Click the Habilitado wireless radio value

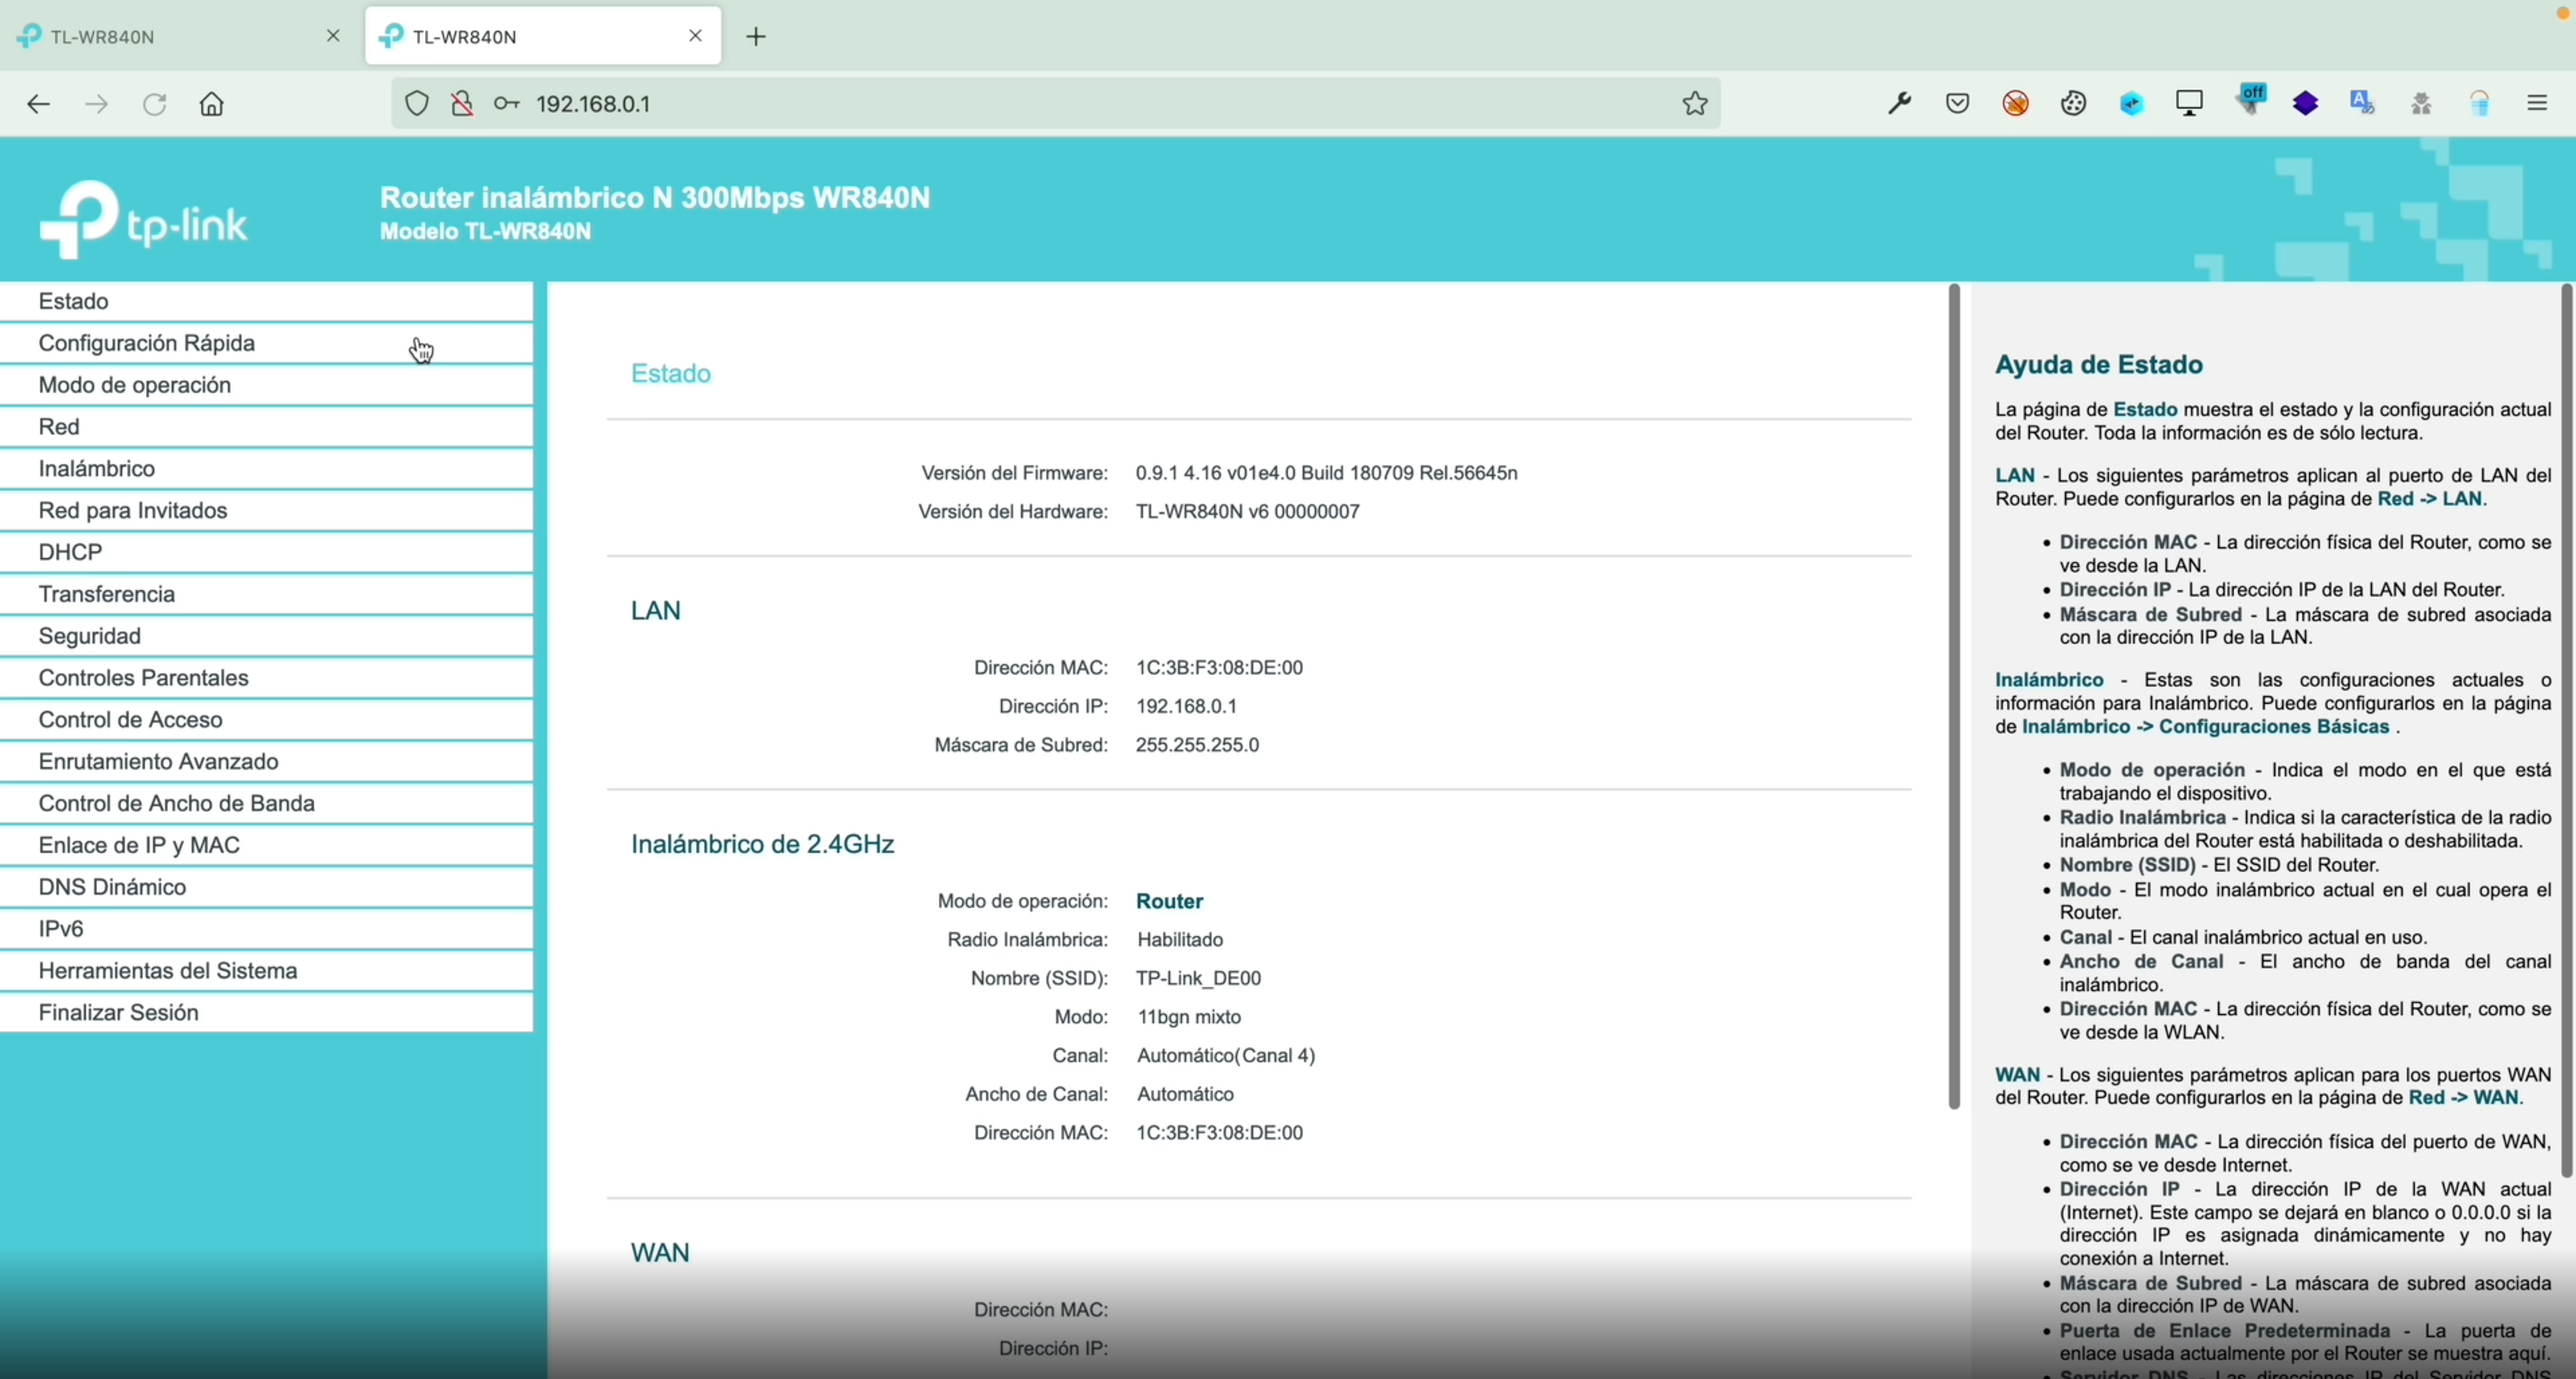pos(1180,940)
